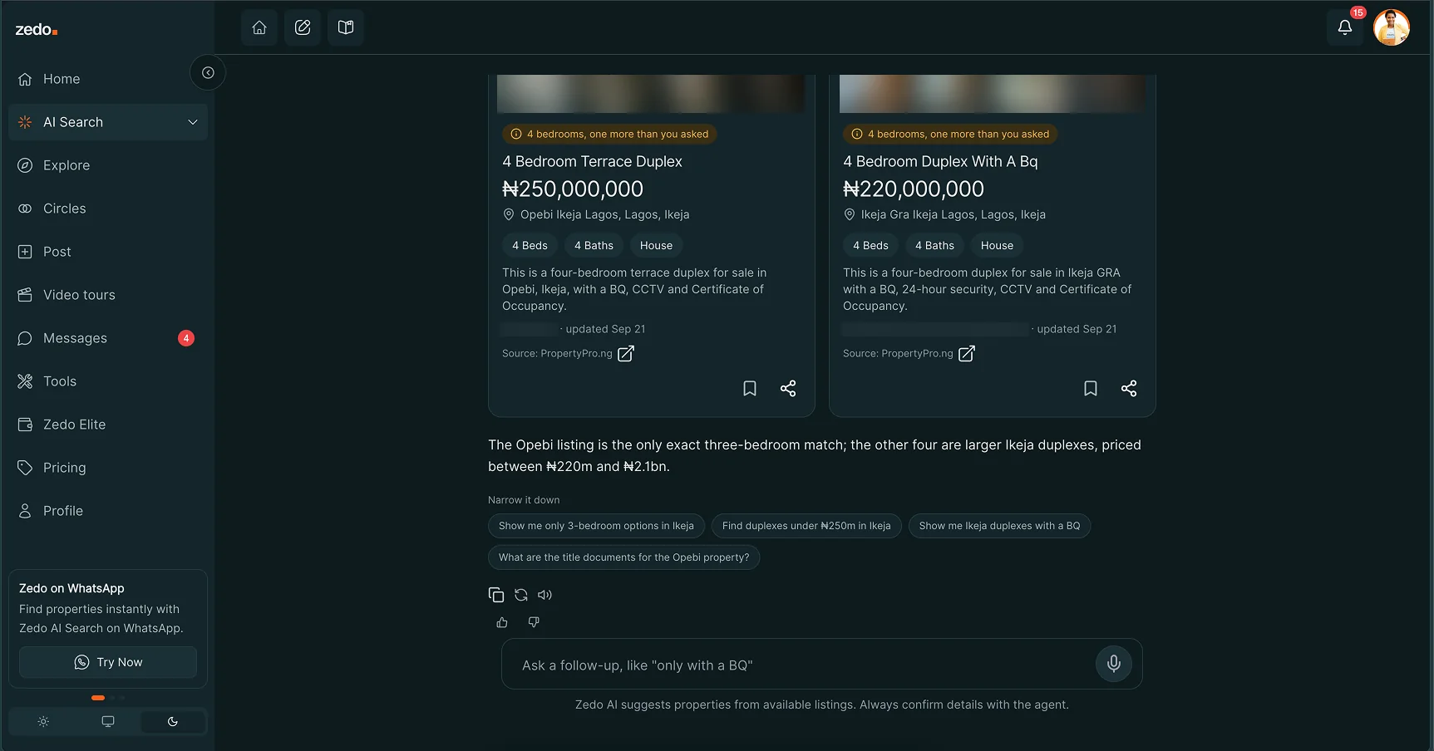Start voice input with the microphone button
The width and height of the screenshot is (1434, 751).
coord(1114,664)
